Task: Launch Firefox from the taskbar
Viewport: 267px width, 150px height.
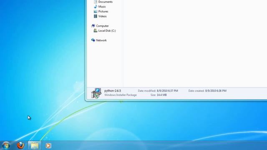Action: point(20,145)
